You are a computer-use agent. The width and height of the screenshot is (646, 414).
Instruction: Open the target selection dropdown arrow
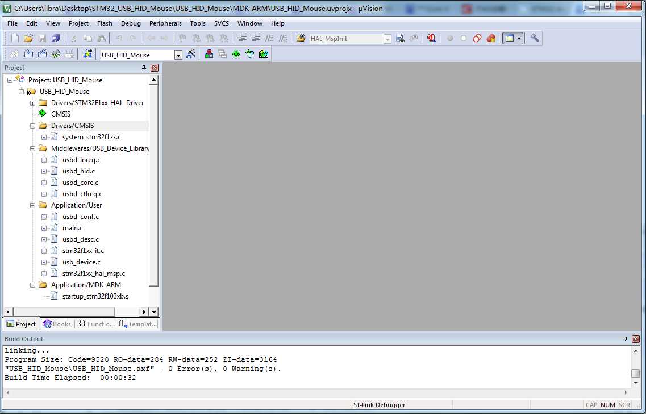178,55
